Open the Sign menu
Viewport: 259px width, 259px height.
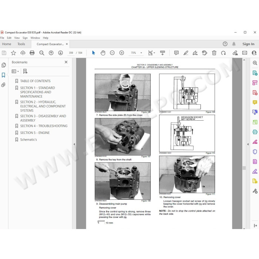[25, 38]
